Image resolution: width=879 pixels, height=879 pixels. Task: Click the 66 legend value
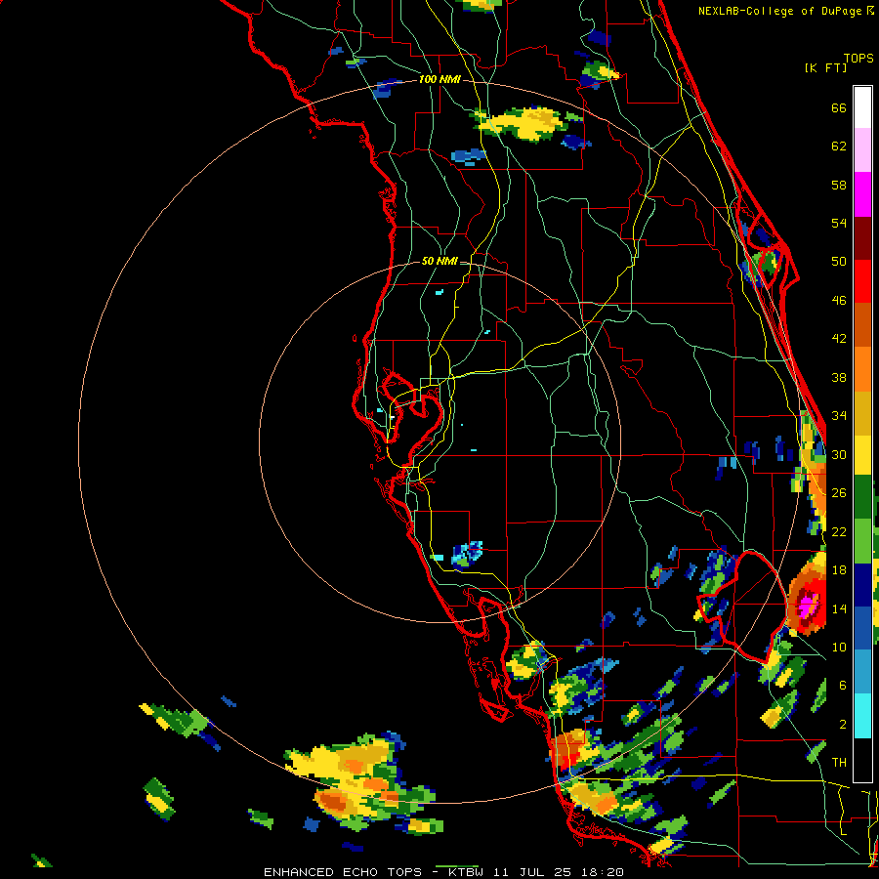click(839, 107)
